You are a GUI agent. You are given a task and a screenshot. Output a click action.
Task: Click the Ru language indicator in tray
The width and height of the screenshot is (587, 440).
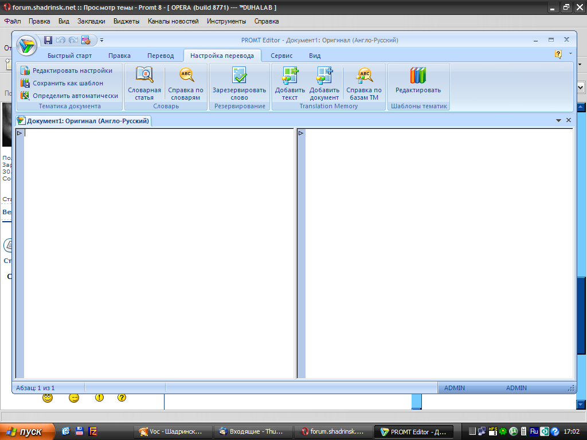pyautogui.click(x=534, y=431)
